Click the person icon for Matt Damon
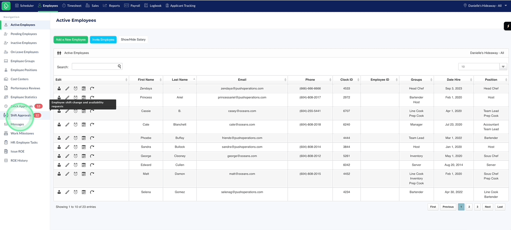The image size is (511, 230). pyautogui.click(x=59, y=174)
